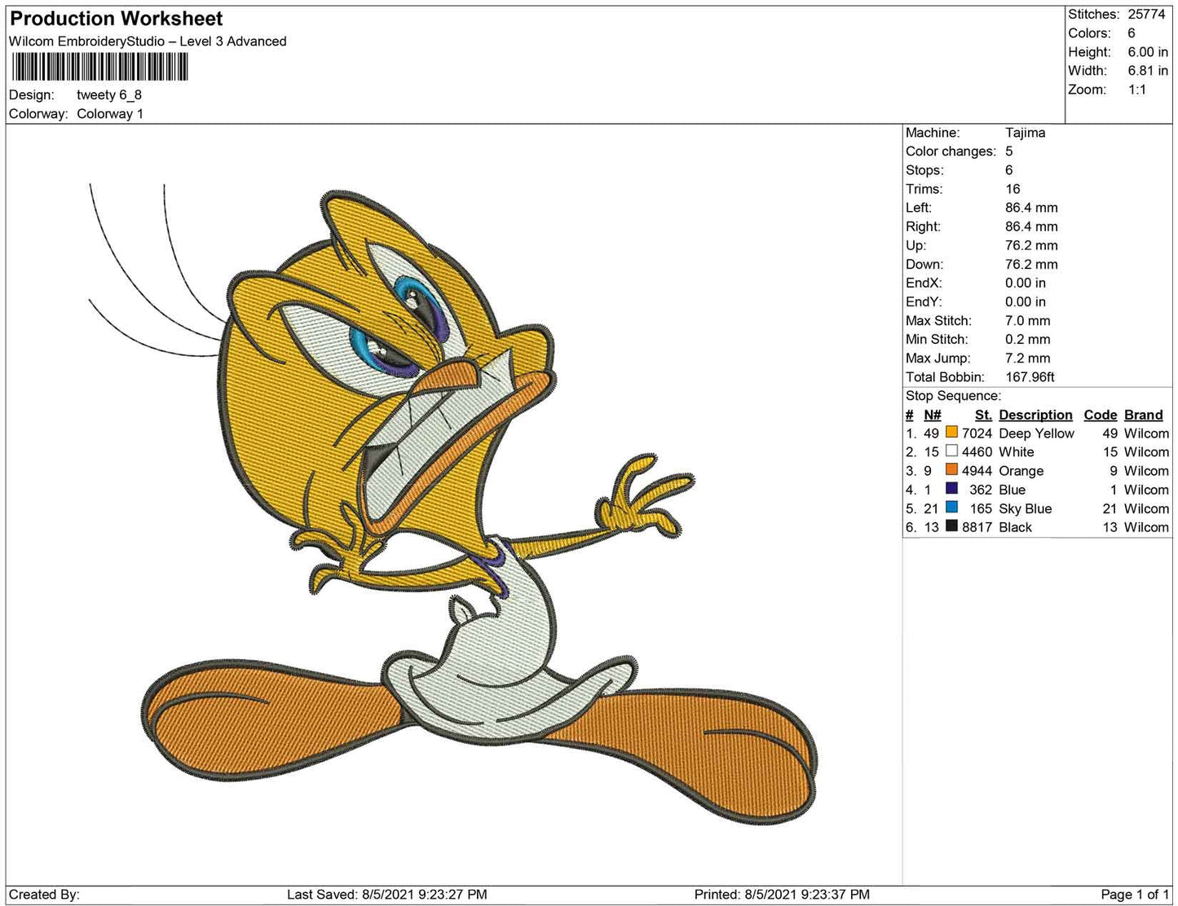The width and height of the screenshot is (1178, 906).
Task: Click the design name "tweety 6_8"
Action: (x=109, y=95)
